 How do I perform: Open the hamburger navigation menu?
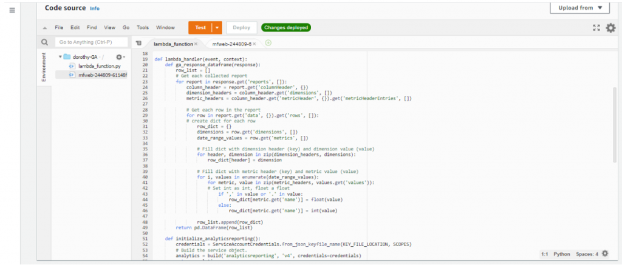point(12,10)
